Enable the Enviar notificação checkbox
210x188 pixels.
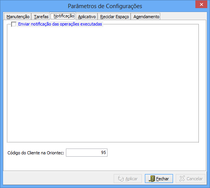(x=13, y=24)
